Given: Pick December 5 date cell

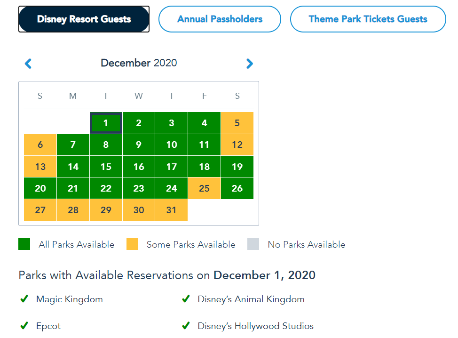Looking at the screenshot, I should [x=237, y=123].
